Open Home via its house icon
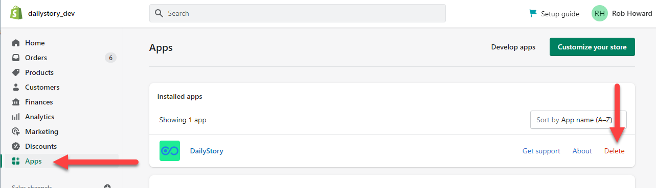The height and width of the screenshot is (188, 656). coord(16,43)
